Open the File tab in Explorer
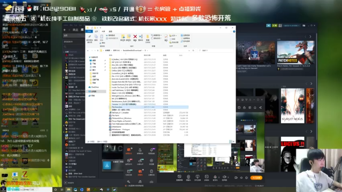 click(89, 31)
